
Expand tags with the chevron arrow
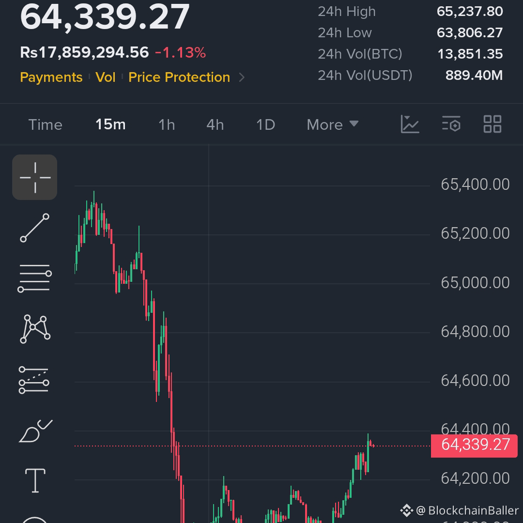[242, 77]
